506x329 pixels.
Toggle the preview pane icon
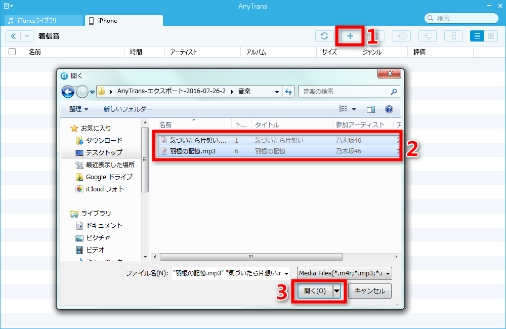click(371, 109)
